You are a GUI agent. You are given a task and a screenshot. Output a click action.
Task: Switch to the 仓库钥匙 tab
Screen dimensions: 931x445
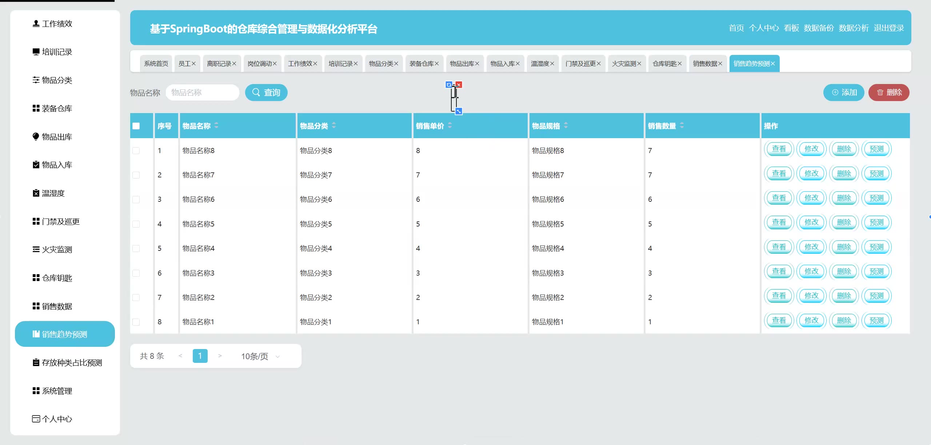pyautogui.click(x=664, y=64)
